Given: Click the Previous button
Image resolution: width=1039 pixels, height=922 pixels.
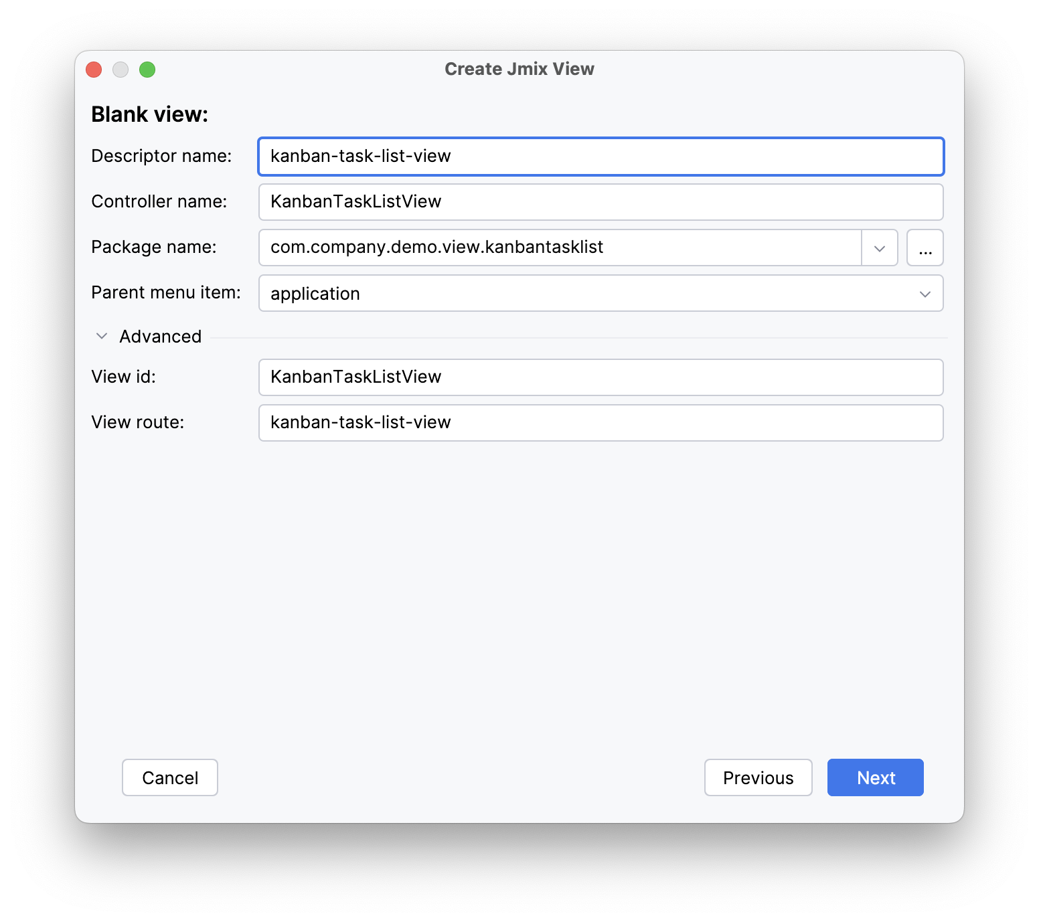Looking at the screenshot, I should (x=757, y=777).
